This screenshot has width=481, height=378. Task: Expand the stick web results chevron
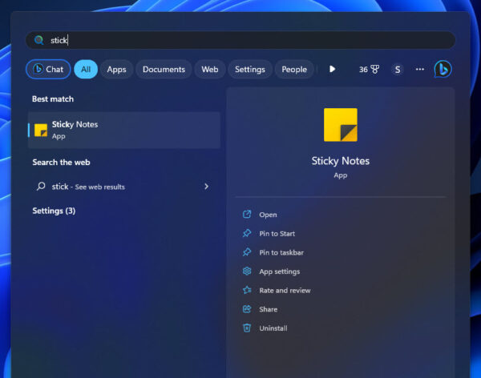click(x=206, y=187)
